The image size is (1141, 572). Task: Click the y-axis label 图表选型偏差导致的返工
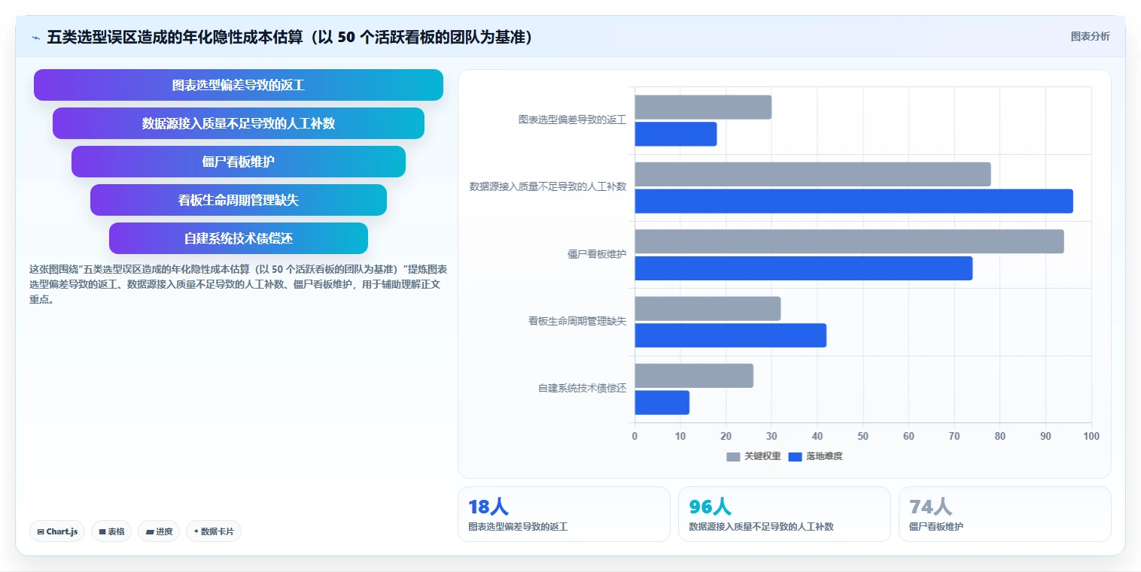click(x=573, y=120)
